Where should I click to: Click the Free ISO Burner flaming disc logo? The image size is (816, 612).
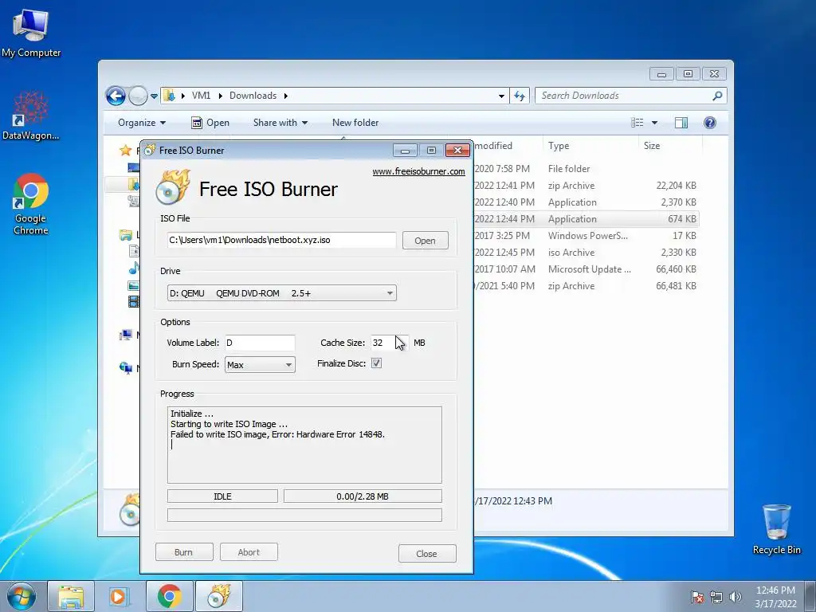tap(173, 186)
